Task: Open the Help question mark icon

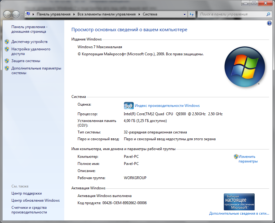Action: pos(269,23)
